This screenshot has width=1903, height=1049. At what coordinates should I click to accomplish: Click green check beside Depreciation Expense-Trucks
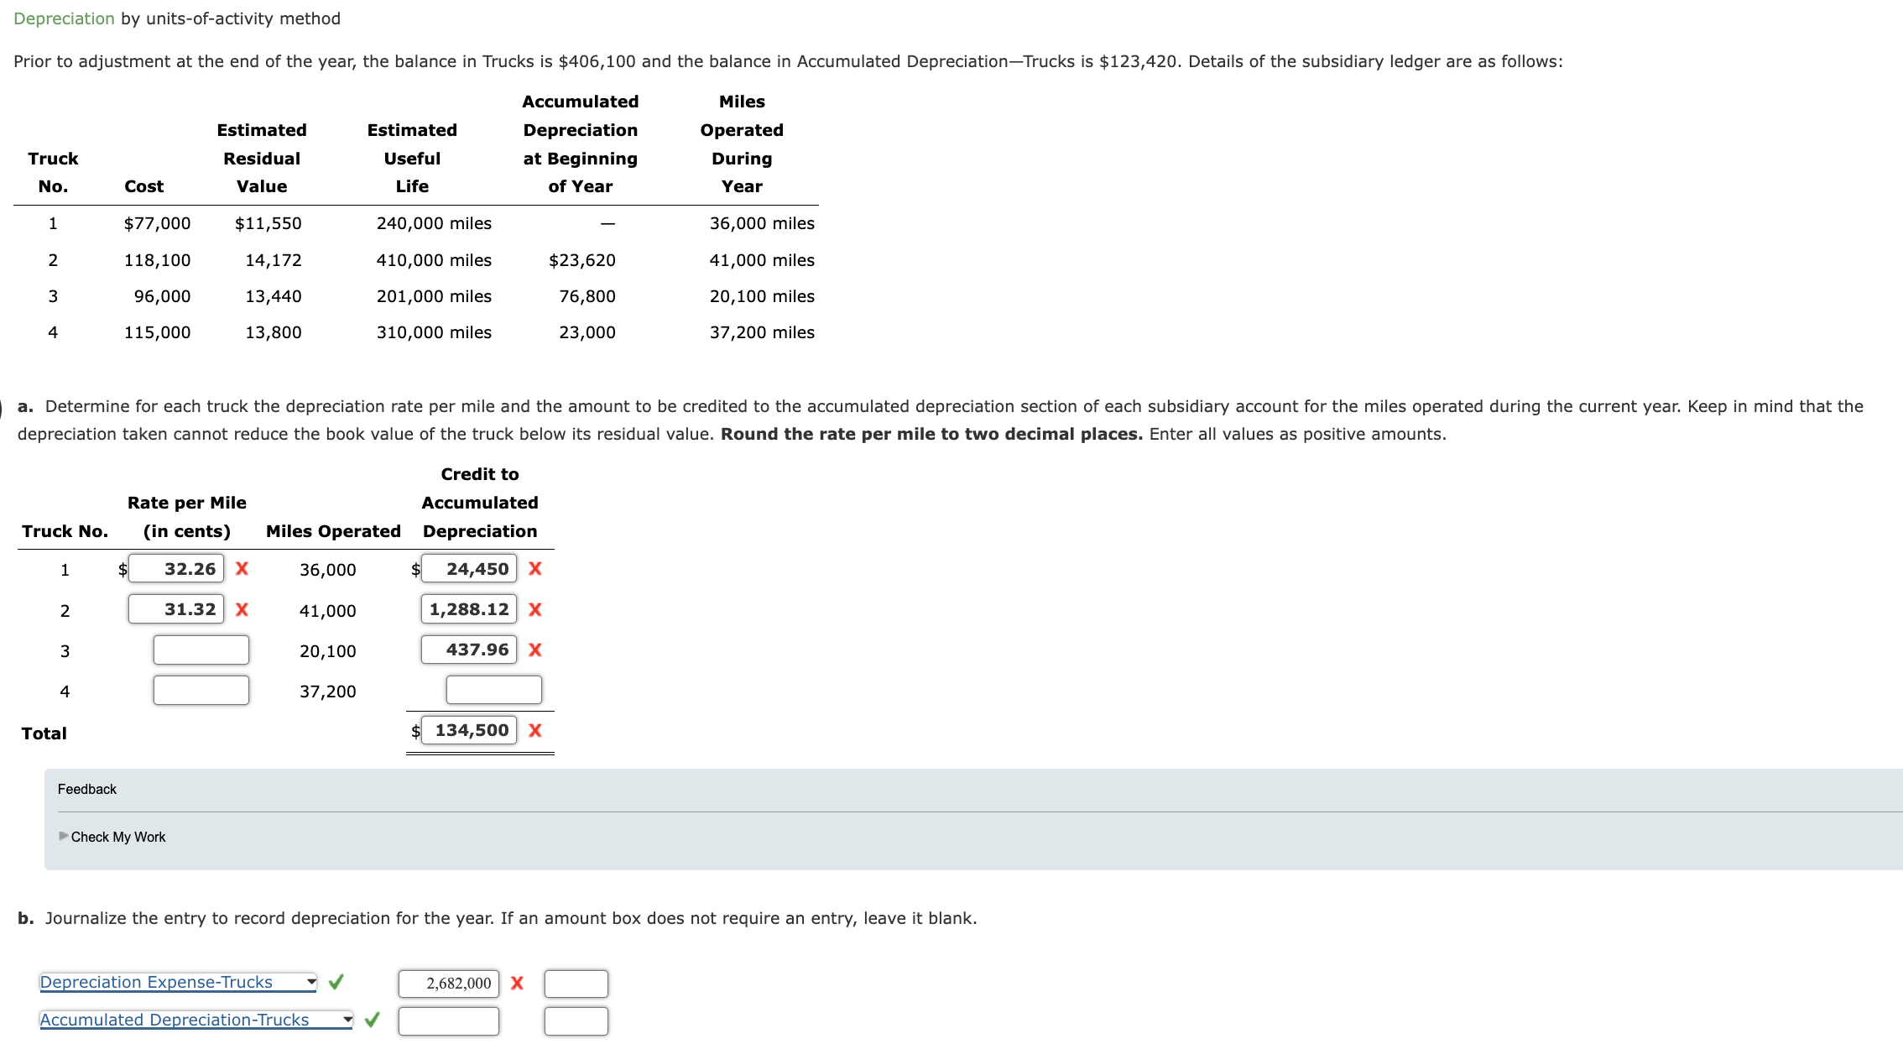(x=336, y=982)
